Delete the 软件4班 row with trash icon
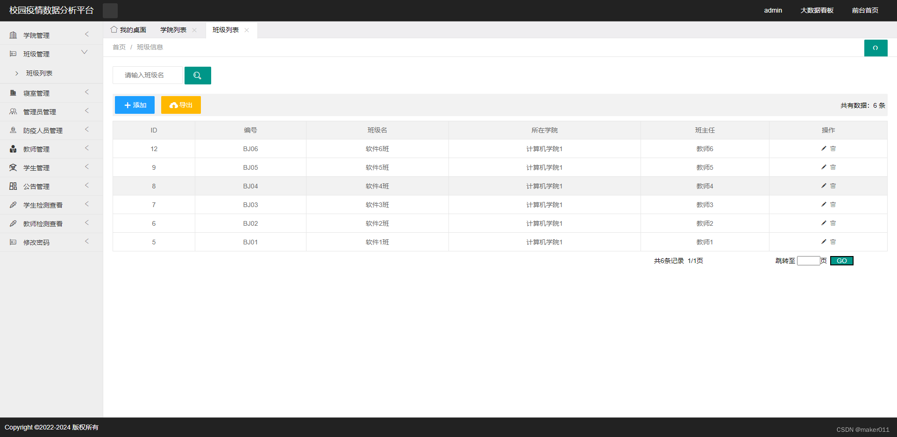 [x=833, y=186]
